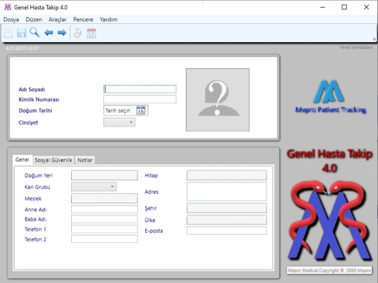The width and height of the screenshot is (378, 283).
Task: Click the new patient record icon
Action: point(8,33)
